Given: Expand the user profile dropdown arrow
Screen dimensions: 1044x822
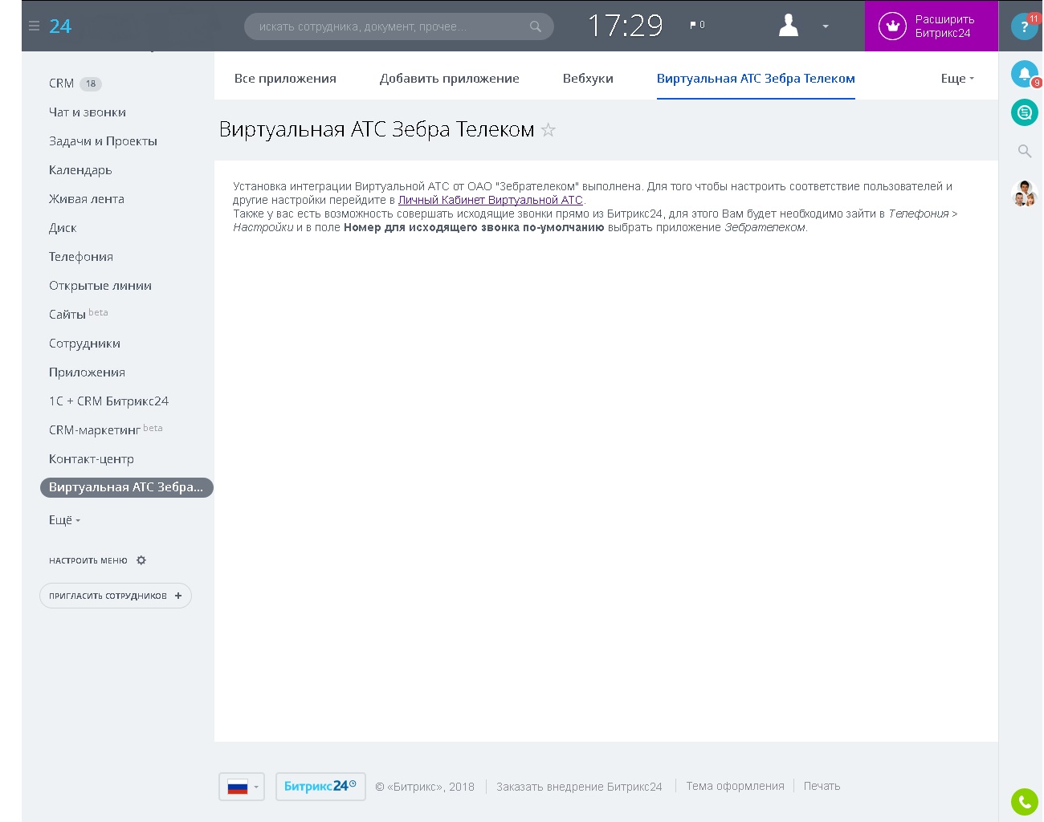Looking at the screenshot, I should point(826,26).
